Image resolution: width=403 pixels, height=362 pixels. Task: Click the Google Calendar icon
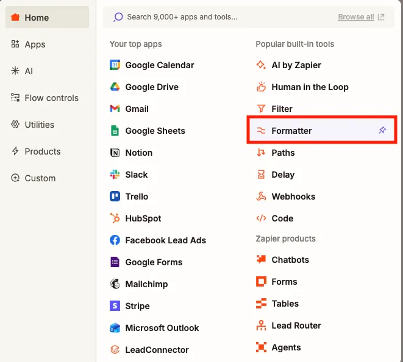pos(115,65)
